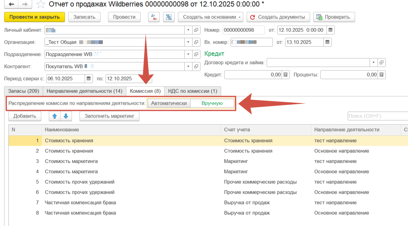Select row 5 Стоимость прочих удержаний cell
This screenshot has width=408, height=226.
click(x=131, y=182)
